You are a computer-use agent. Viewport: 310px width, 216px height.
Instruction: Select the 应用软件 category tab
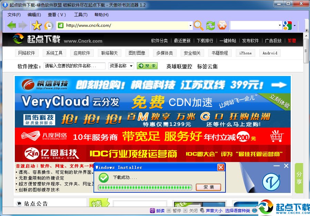point(82,53)
